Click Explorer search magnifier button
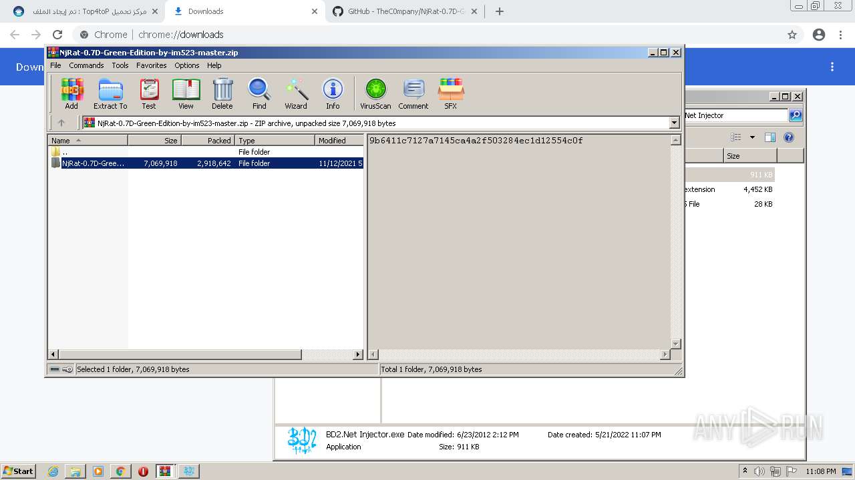The image size is (855, 480). click(795, 115)
